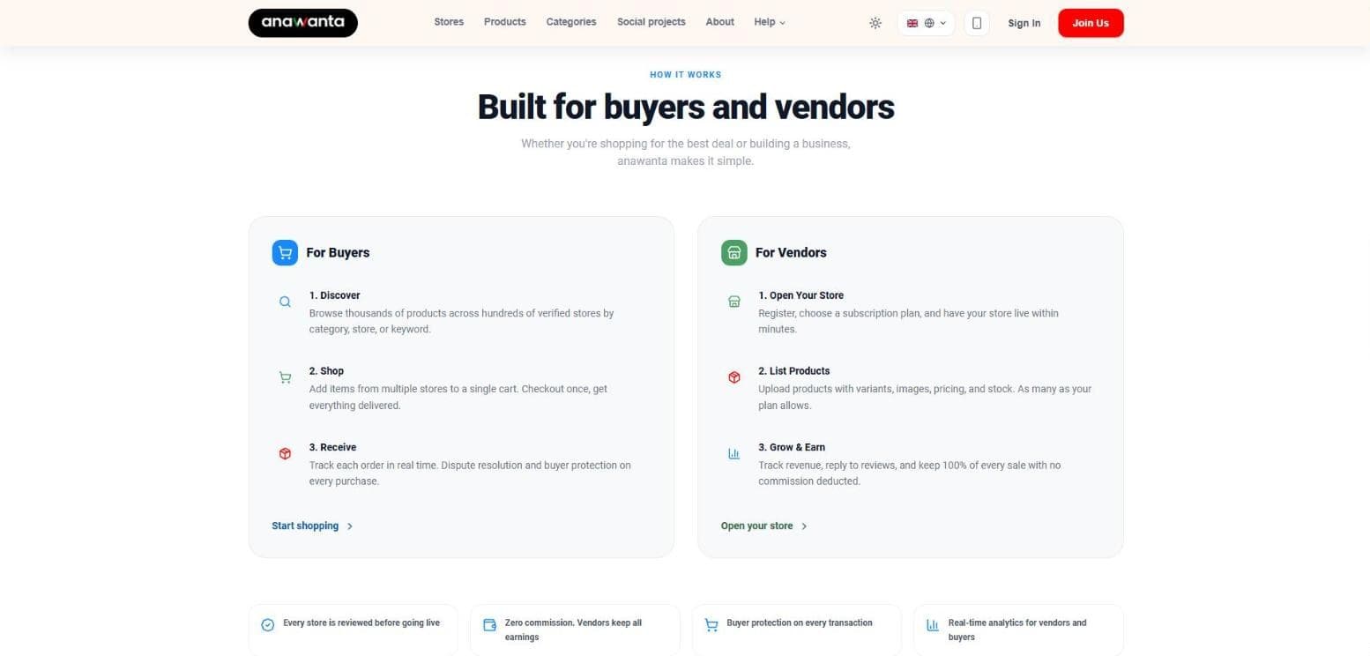Open the Stores page
This screenshot has width=1370, height=656.
[449, 22]
